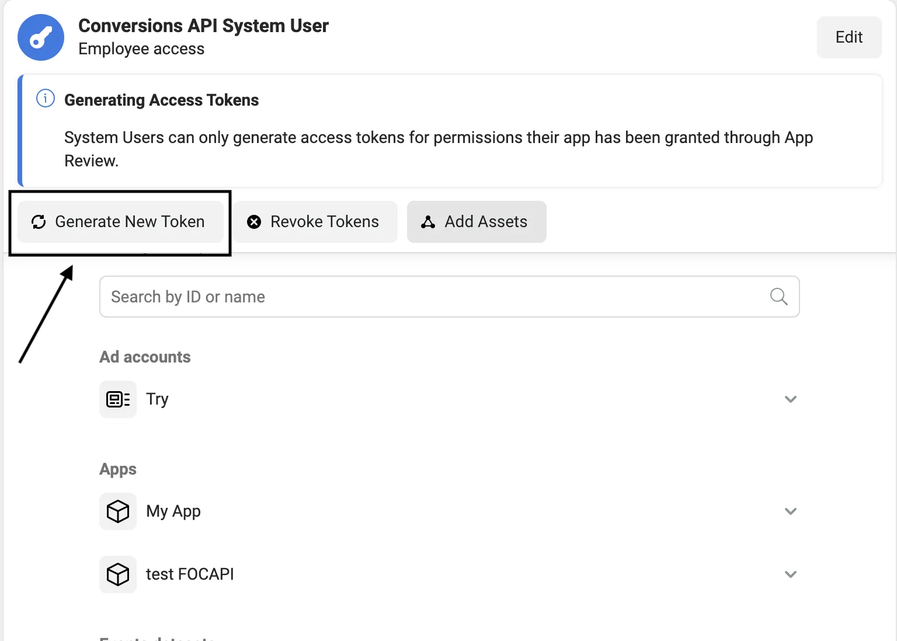Image resolution: width=897 pixels, height=641 pixels.
Task: Click the Apps section heading
Action: (x=118, y=469)
